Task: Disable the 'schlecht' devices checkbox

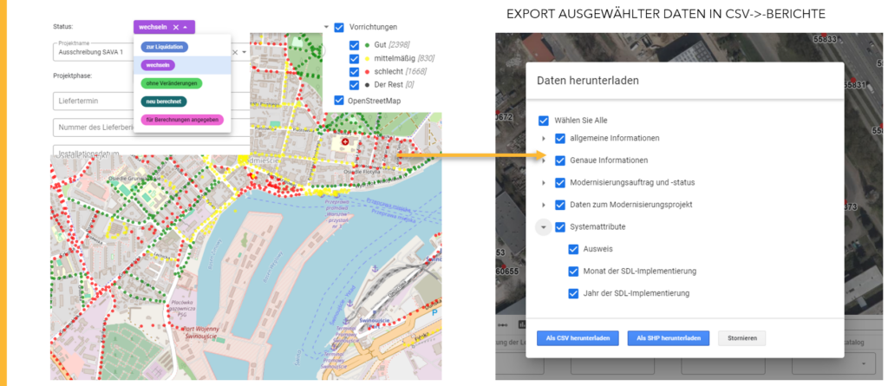Action: point(354,71)
